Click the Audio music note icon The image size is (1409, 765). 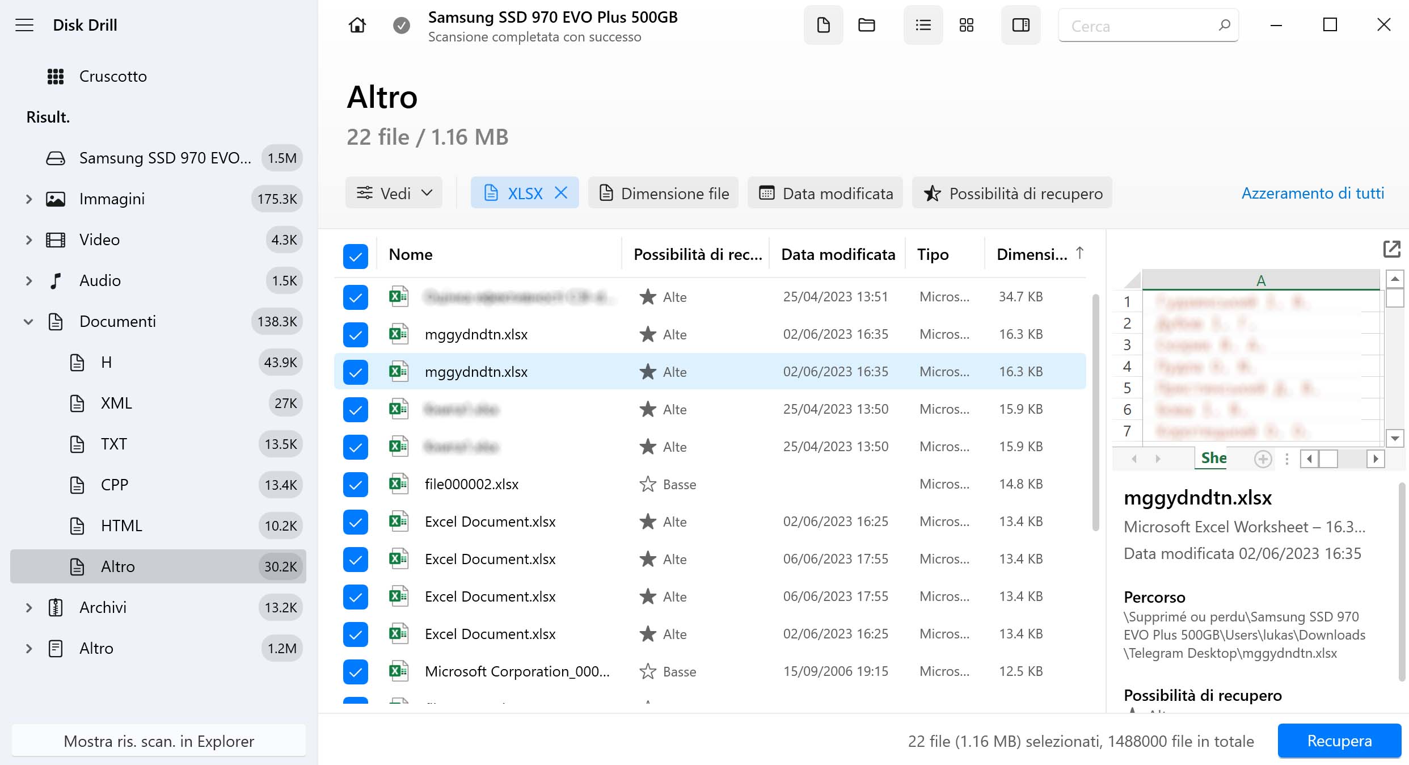(56, 280)
